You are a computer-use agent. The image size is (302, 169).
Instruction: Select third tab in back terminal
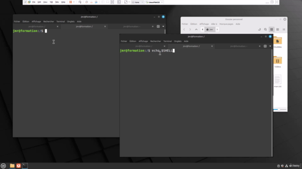click(x=132, y=26)
